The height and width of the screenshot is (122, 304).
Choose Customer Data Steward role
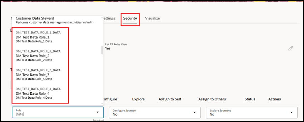click(56, 20)
